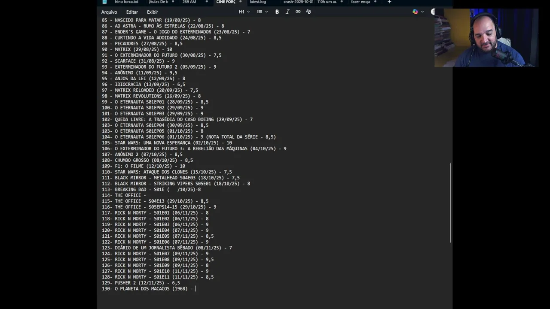The width and height of the screenshot is (550, 309).
Task: Click the line RICK N MORTY S01E08
Action: click(158, 260)
